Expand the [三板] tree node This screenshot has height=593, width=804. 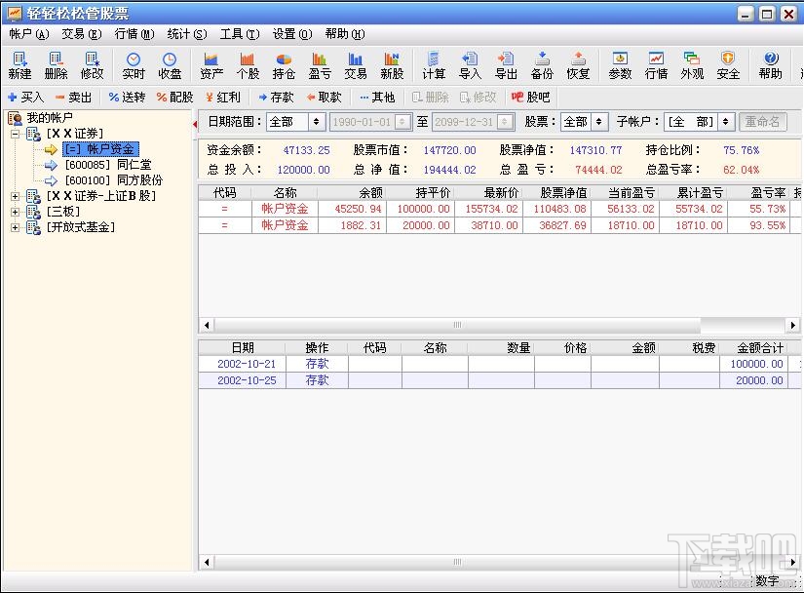click(x=15, y=212)
